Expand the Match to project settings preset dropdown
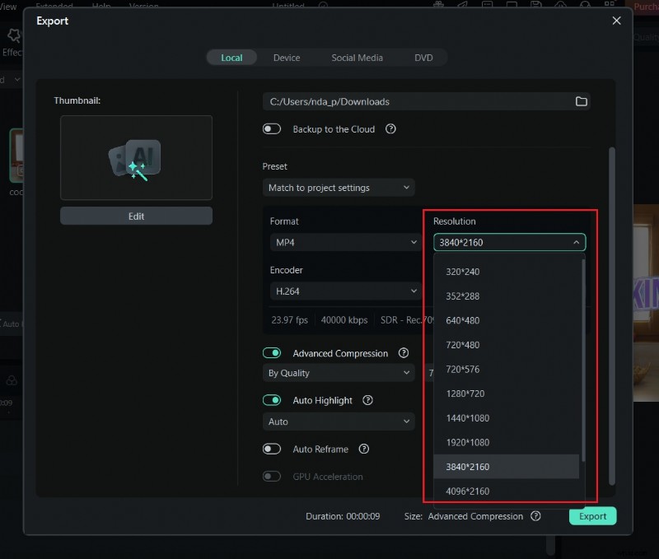 (x=338, y=188)
